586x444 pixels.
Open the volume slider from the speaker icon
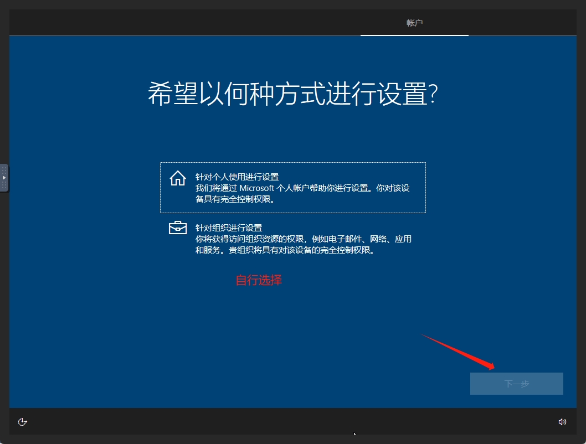click(x=563, y=422)
